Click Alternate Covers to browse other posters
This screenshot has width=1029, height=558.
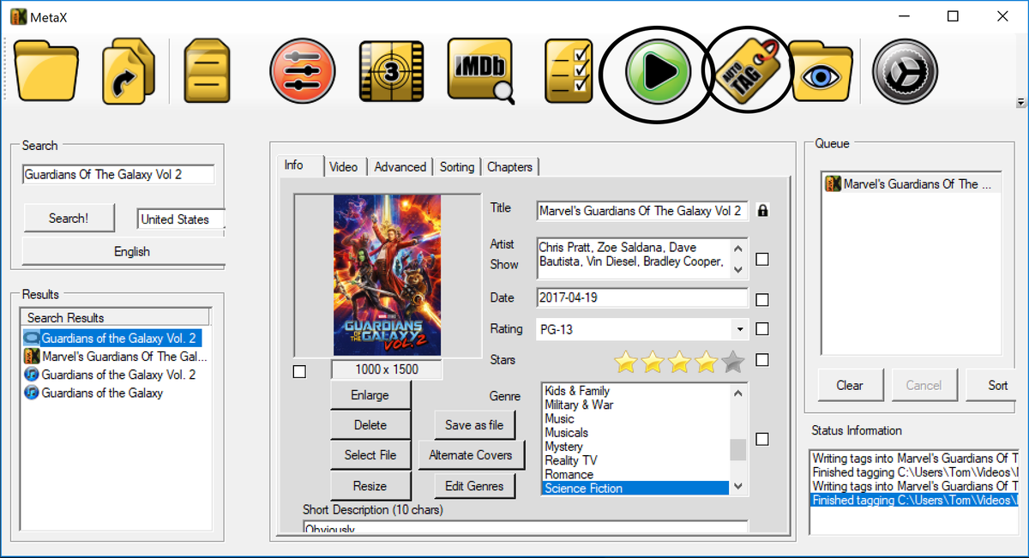tap(471, 455)
